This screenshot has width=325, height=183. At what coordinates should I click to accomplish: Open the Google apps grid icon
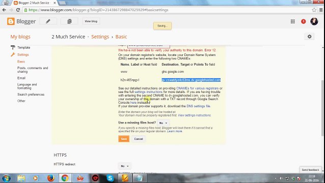point(293,21)
